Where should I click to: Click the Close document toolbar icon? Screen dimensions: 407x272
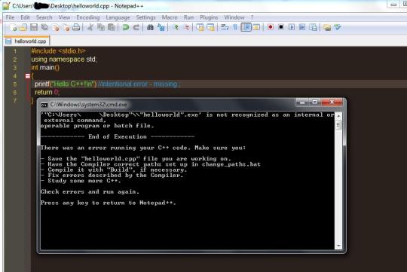pyautogui.click(x=56, y=27)
